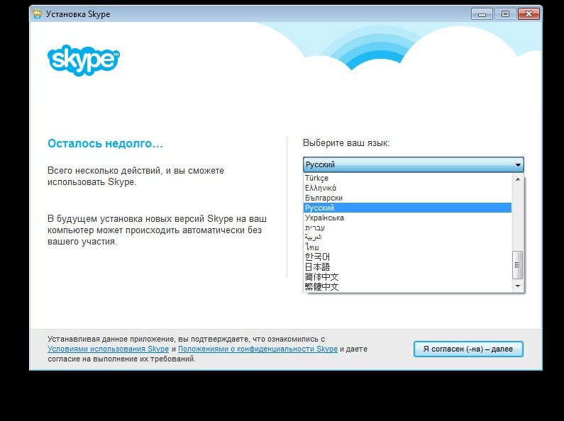Close the Skype installer window
Image resolution: width=564 pixels, height=421 pixels.
point(527,13)
